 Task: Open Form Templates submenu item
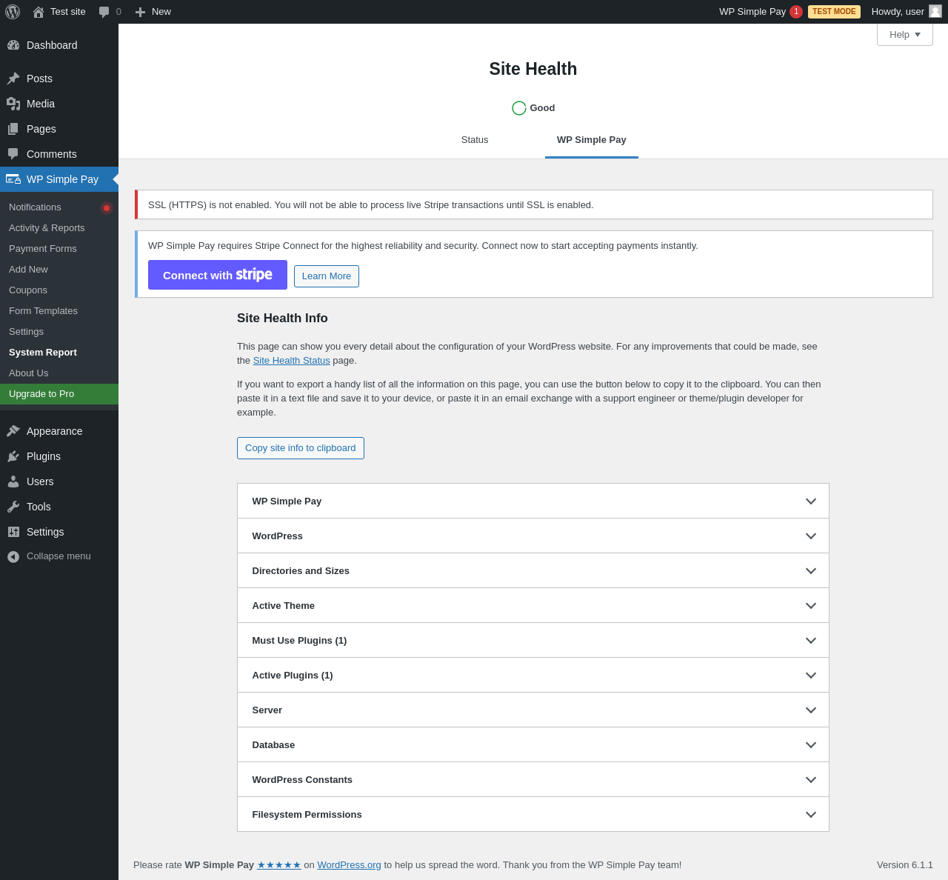59,311
